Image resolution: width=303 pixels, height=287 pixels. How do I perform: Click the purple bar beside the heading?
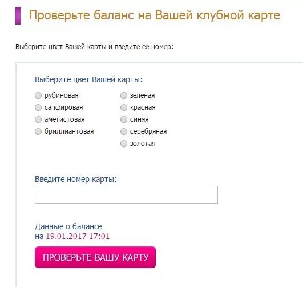[x=18, y=15]
